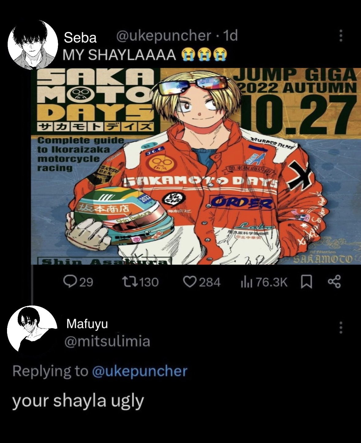Screen dimensions: 361x443
Task: Open Mafuyu's profile avatar
Action: [x=32, y=330]
